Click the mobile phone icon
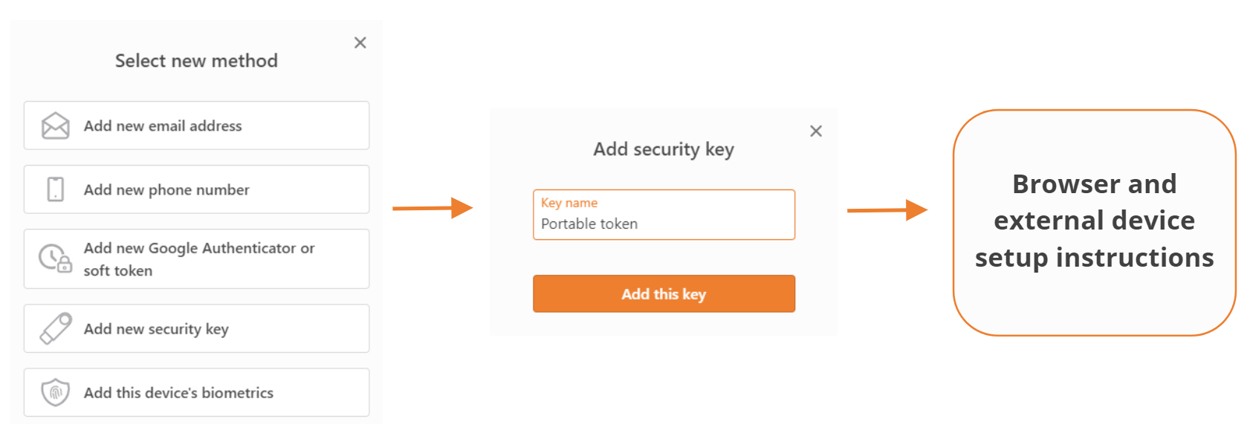This screenshot has height=442, width=1247. pos(56,189)
